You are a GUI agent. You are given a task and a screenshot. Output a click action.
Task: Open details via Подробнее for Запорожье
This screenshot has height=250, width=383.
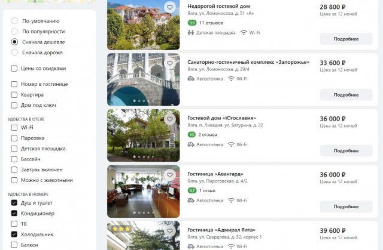coord(346,95)
